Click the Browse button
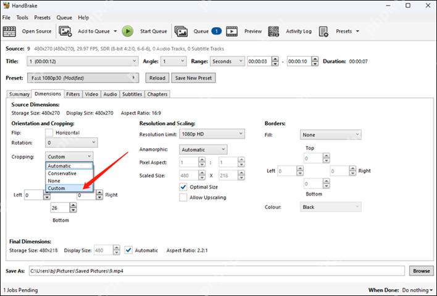The height and width of the screenshot is (296, 437). coord(422,271)
